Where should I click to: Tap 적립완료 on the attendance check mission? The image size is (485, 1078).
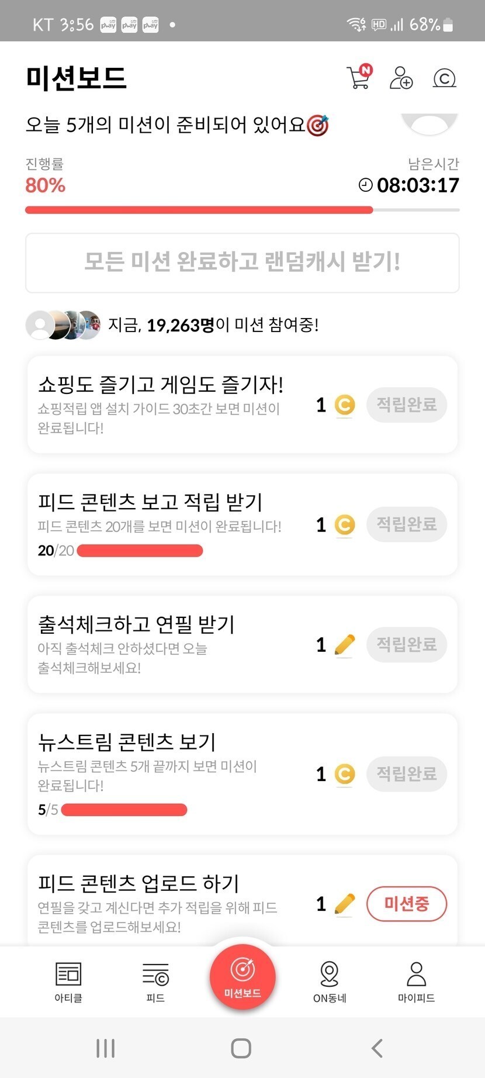coord(407,644)
